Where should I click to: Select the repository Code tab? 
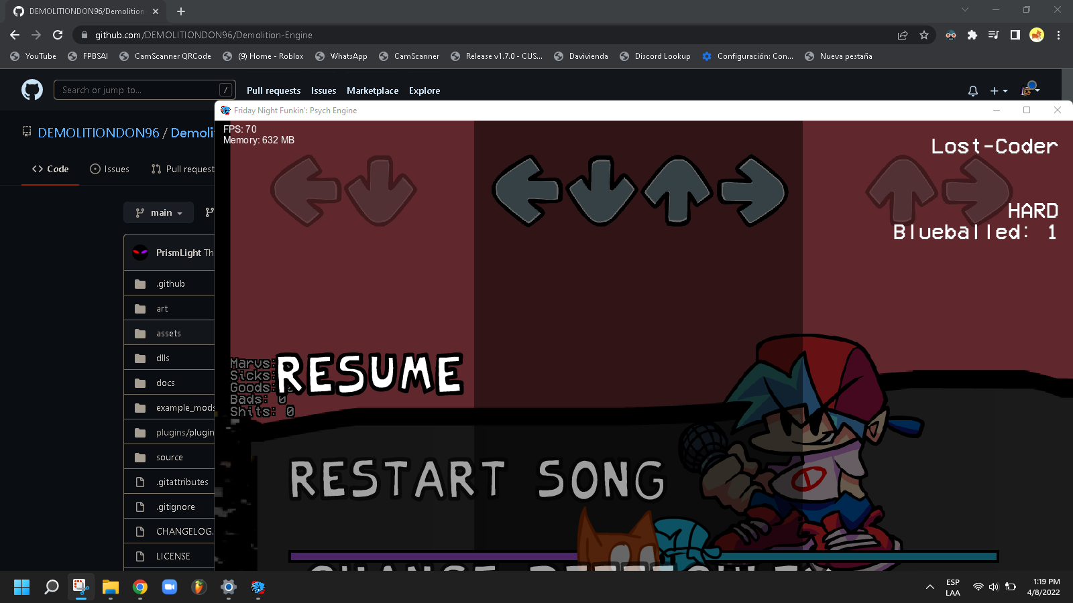tap(50, 169)
